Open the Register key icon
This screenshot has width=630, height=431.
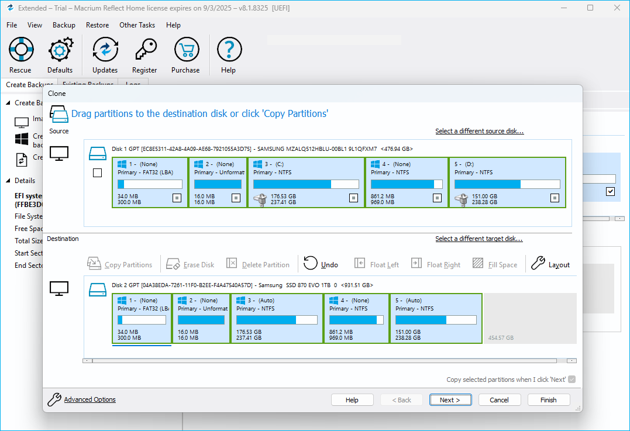(144, 51)
